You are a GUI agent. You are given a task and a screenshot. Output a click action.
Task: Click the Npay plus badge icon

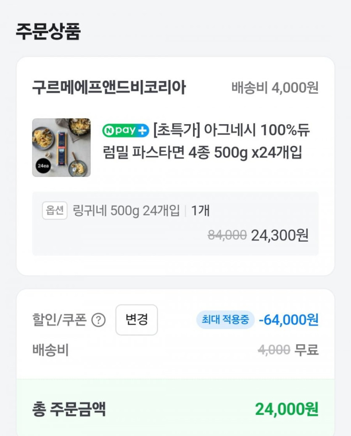pos(126,130)
